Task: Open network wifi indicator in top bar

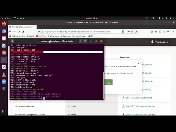Action: coord(159,18)
